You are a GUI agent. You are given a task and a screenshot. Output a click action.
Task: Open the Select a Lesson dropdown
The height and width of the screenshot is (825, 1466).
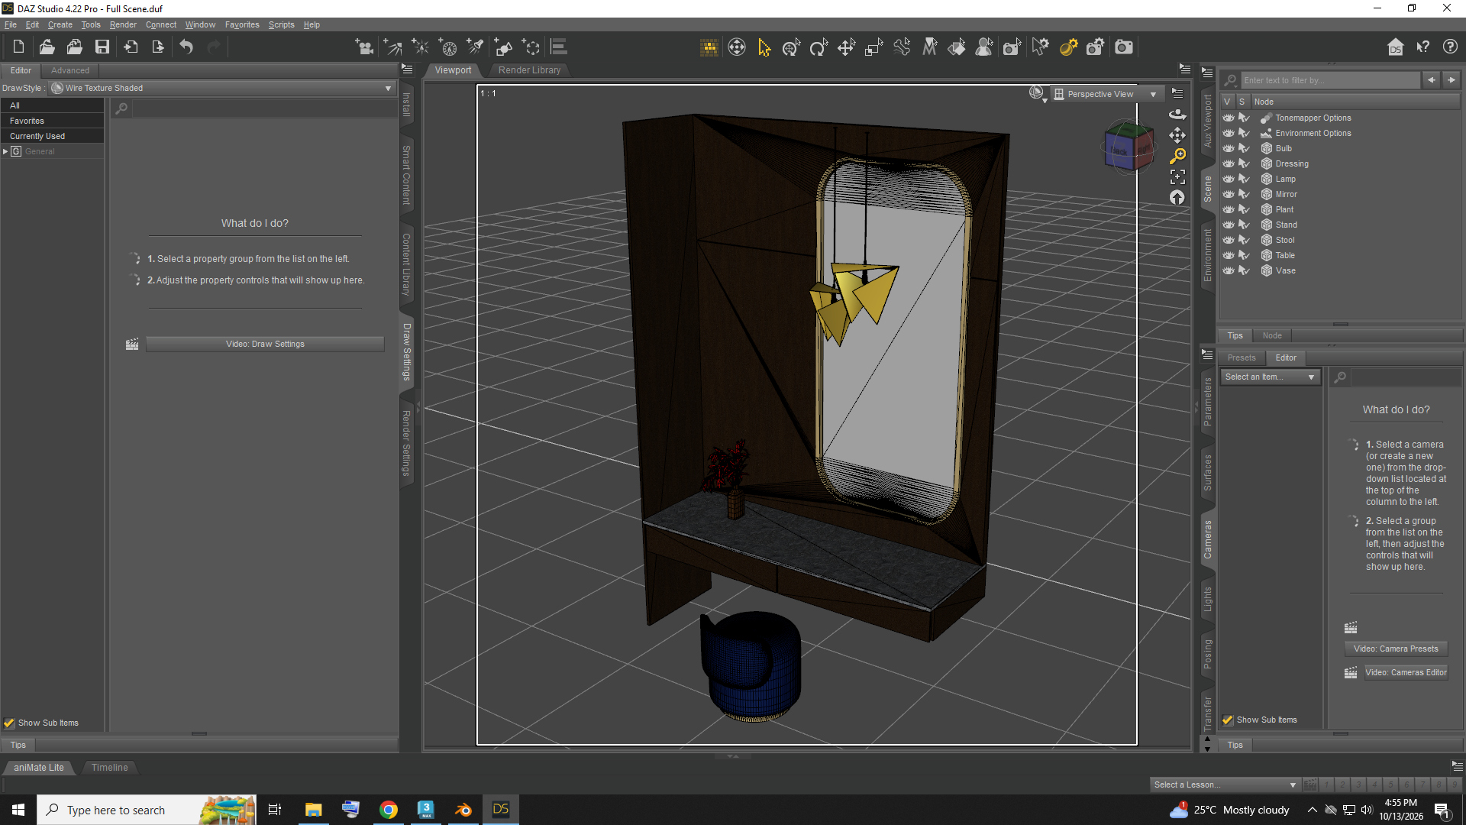coord(1225,785)
